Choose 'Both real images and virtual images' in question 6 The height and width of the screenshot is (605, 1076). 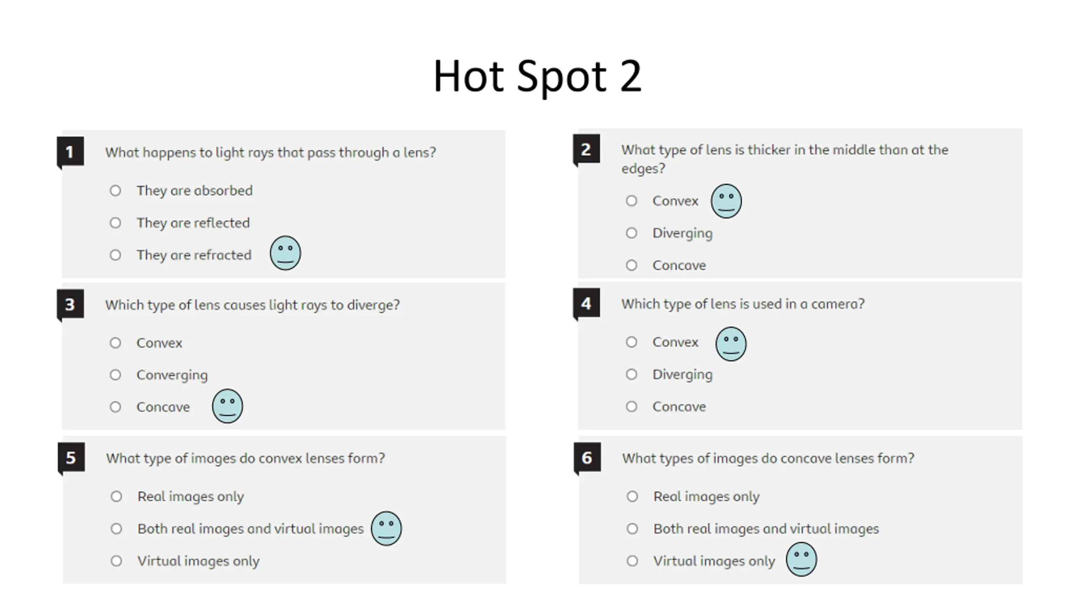(x=632, y=529)
